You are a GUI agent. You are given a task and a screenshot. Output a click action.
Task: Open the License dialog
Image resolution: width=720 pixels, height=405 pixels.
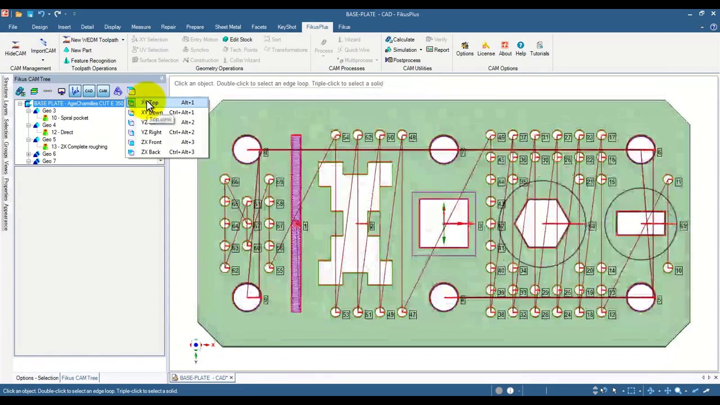point(486,48)
